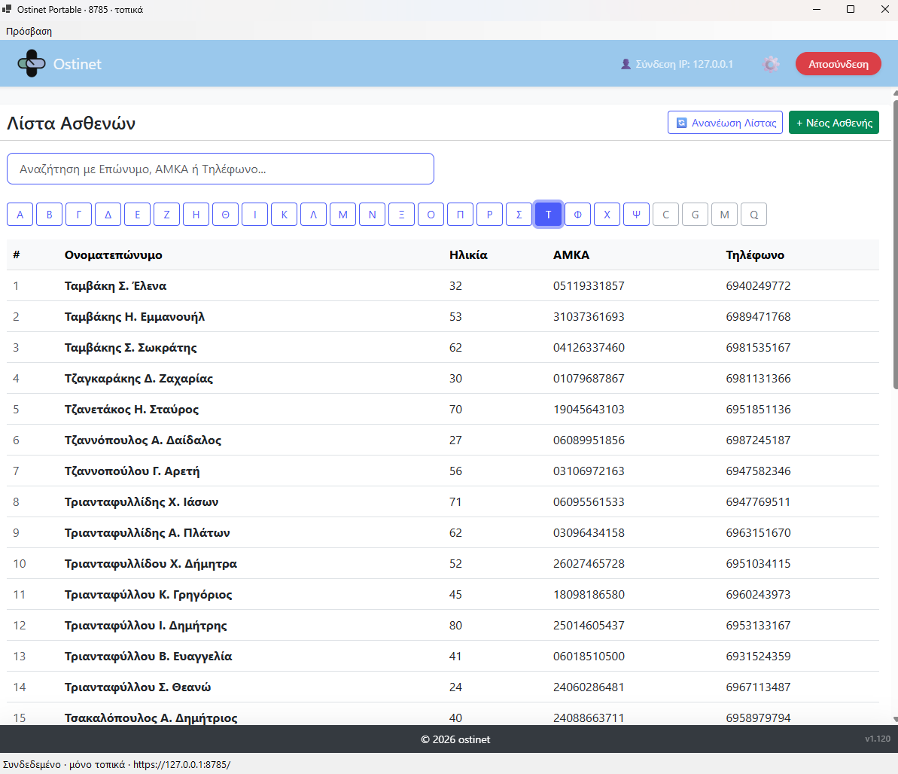The image size is (898, 774).
Task: Click the https://127.0.0.1:8785/ status bar address
Action: coord(182,765)
